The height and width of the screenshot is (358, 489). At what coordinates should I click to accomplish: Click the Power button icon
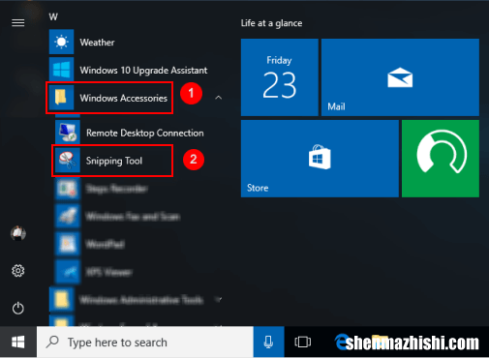tap(18, 308)
